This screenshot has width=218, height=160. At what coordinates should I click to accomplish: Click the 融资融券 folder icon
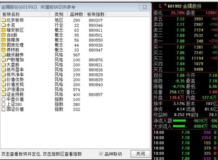(4, 55)
